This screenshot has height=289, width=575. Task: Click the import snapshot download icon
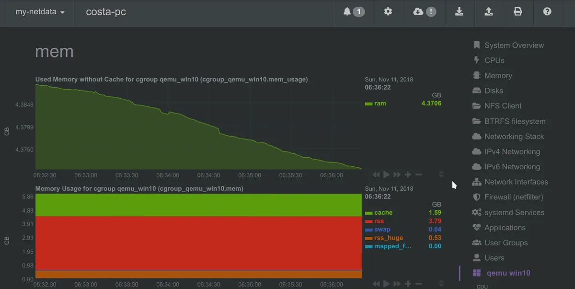[459, 12]
